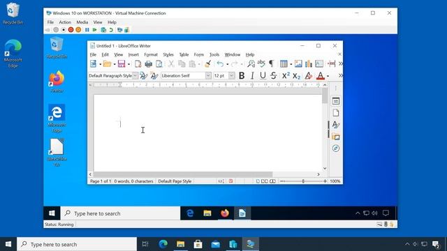Toggle Subscript formatting
Viewport: 447px width, 251px height.
coord(296,76)
